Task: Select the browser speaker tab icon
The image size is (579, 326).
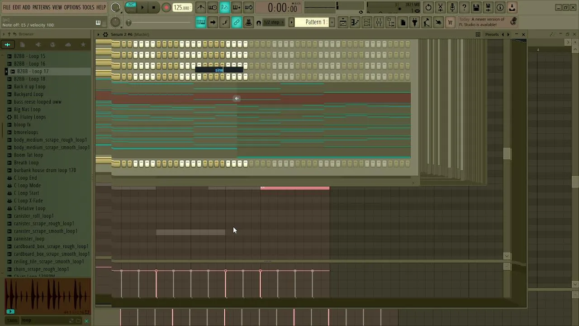Action: 38,44
